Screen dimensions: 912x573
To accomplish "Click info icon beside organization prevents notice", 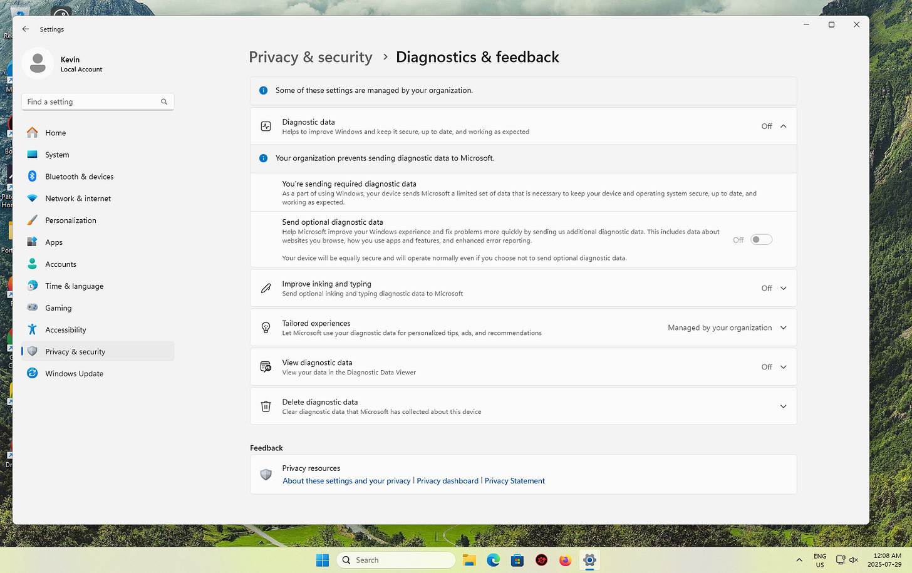I will click(x=264, y=158).
